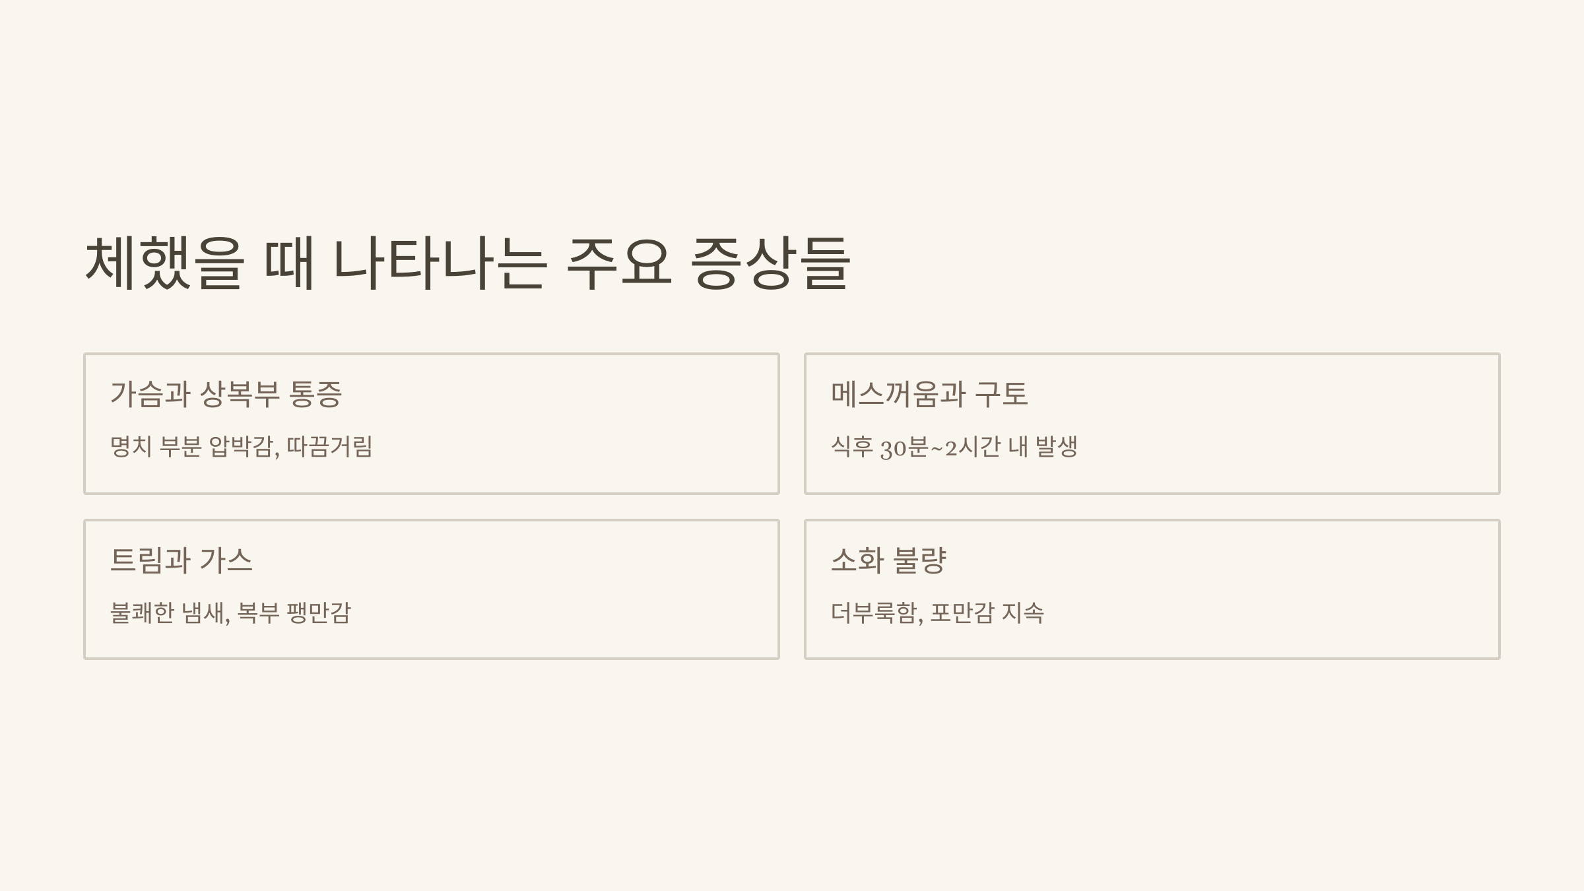Click the heading 트림과 가스
The width and height of the screenshot is (1584, 891).
(181, 560)
